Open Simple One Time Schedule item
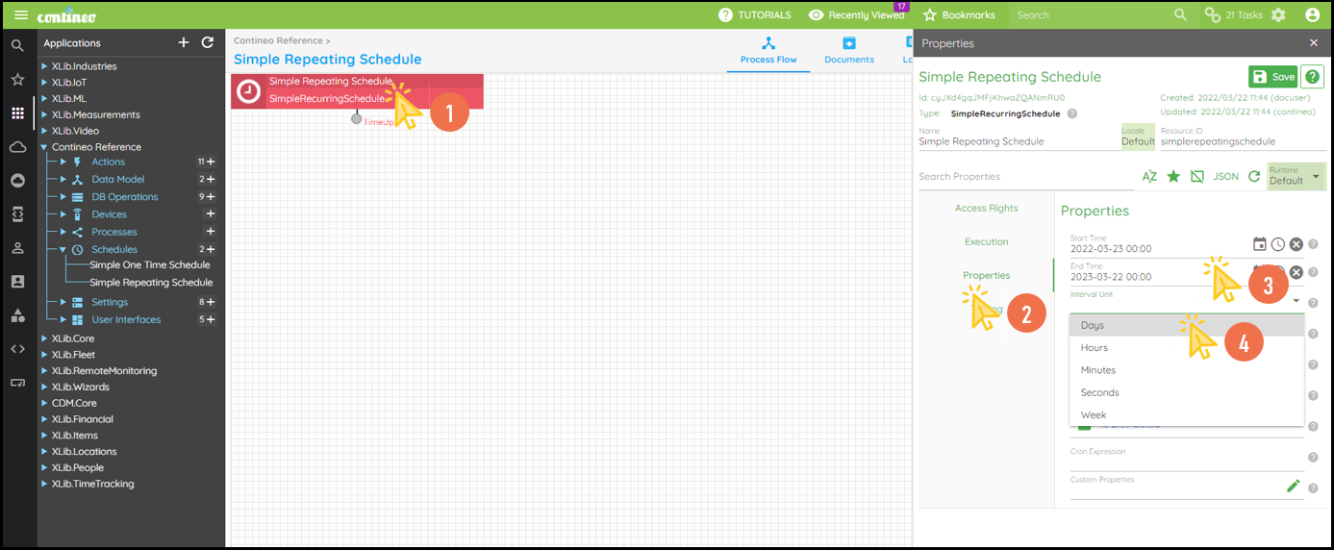 point(149,265)
